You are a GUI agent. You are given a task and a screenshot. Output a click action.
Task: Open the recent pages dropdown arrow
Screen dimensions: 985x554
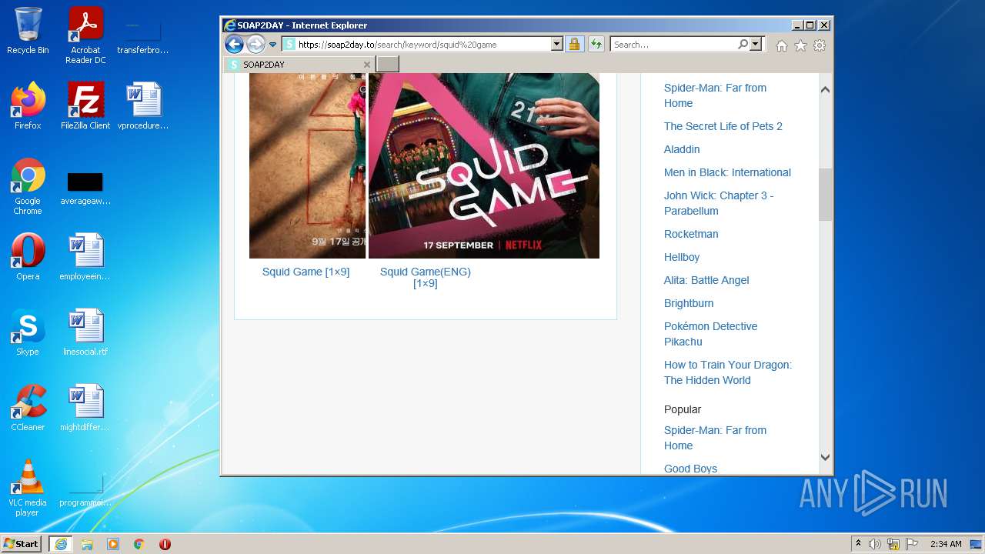click(272, 45)
